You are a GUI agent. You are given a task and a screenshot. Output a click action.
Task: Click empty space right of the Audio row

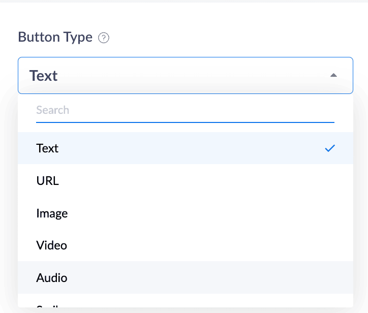pyautogui.click(x=229, y=278)
